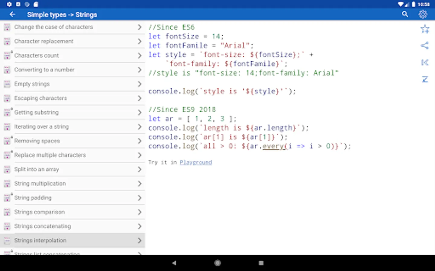This screenshot has height=271, width=435.
Task: Expand the Removing spaces chevron
Action: click(139, 141)
